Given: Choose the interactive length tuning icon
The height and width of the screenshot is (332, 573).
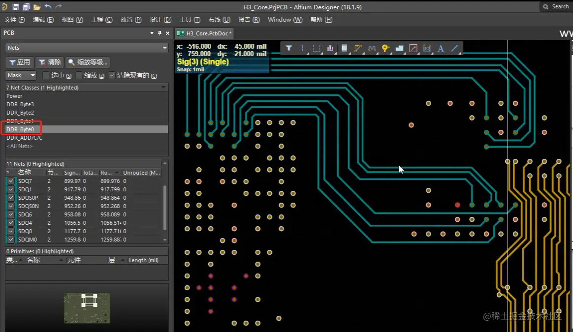Looking at the screenshot, I should [x=372, y=48].
